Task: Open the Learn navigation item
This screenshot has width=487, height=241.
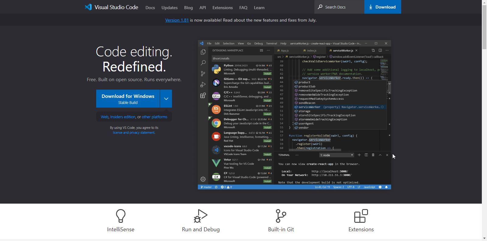Action: [x=259, y=8]
